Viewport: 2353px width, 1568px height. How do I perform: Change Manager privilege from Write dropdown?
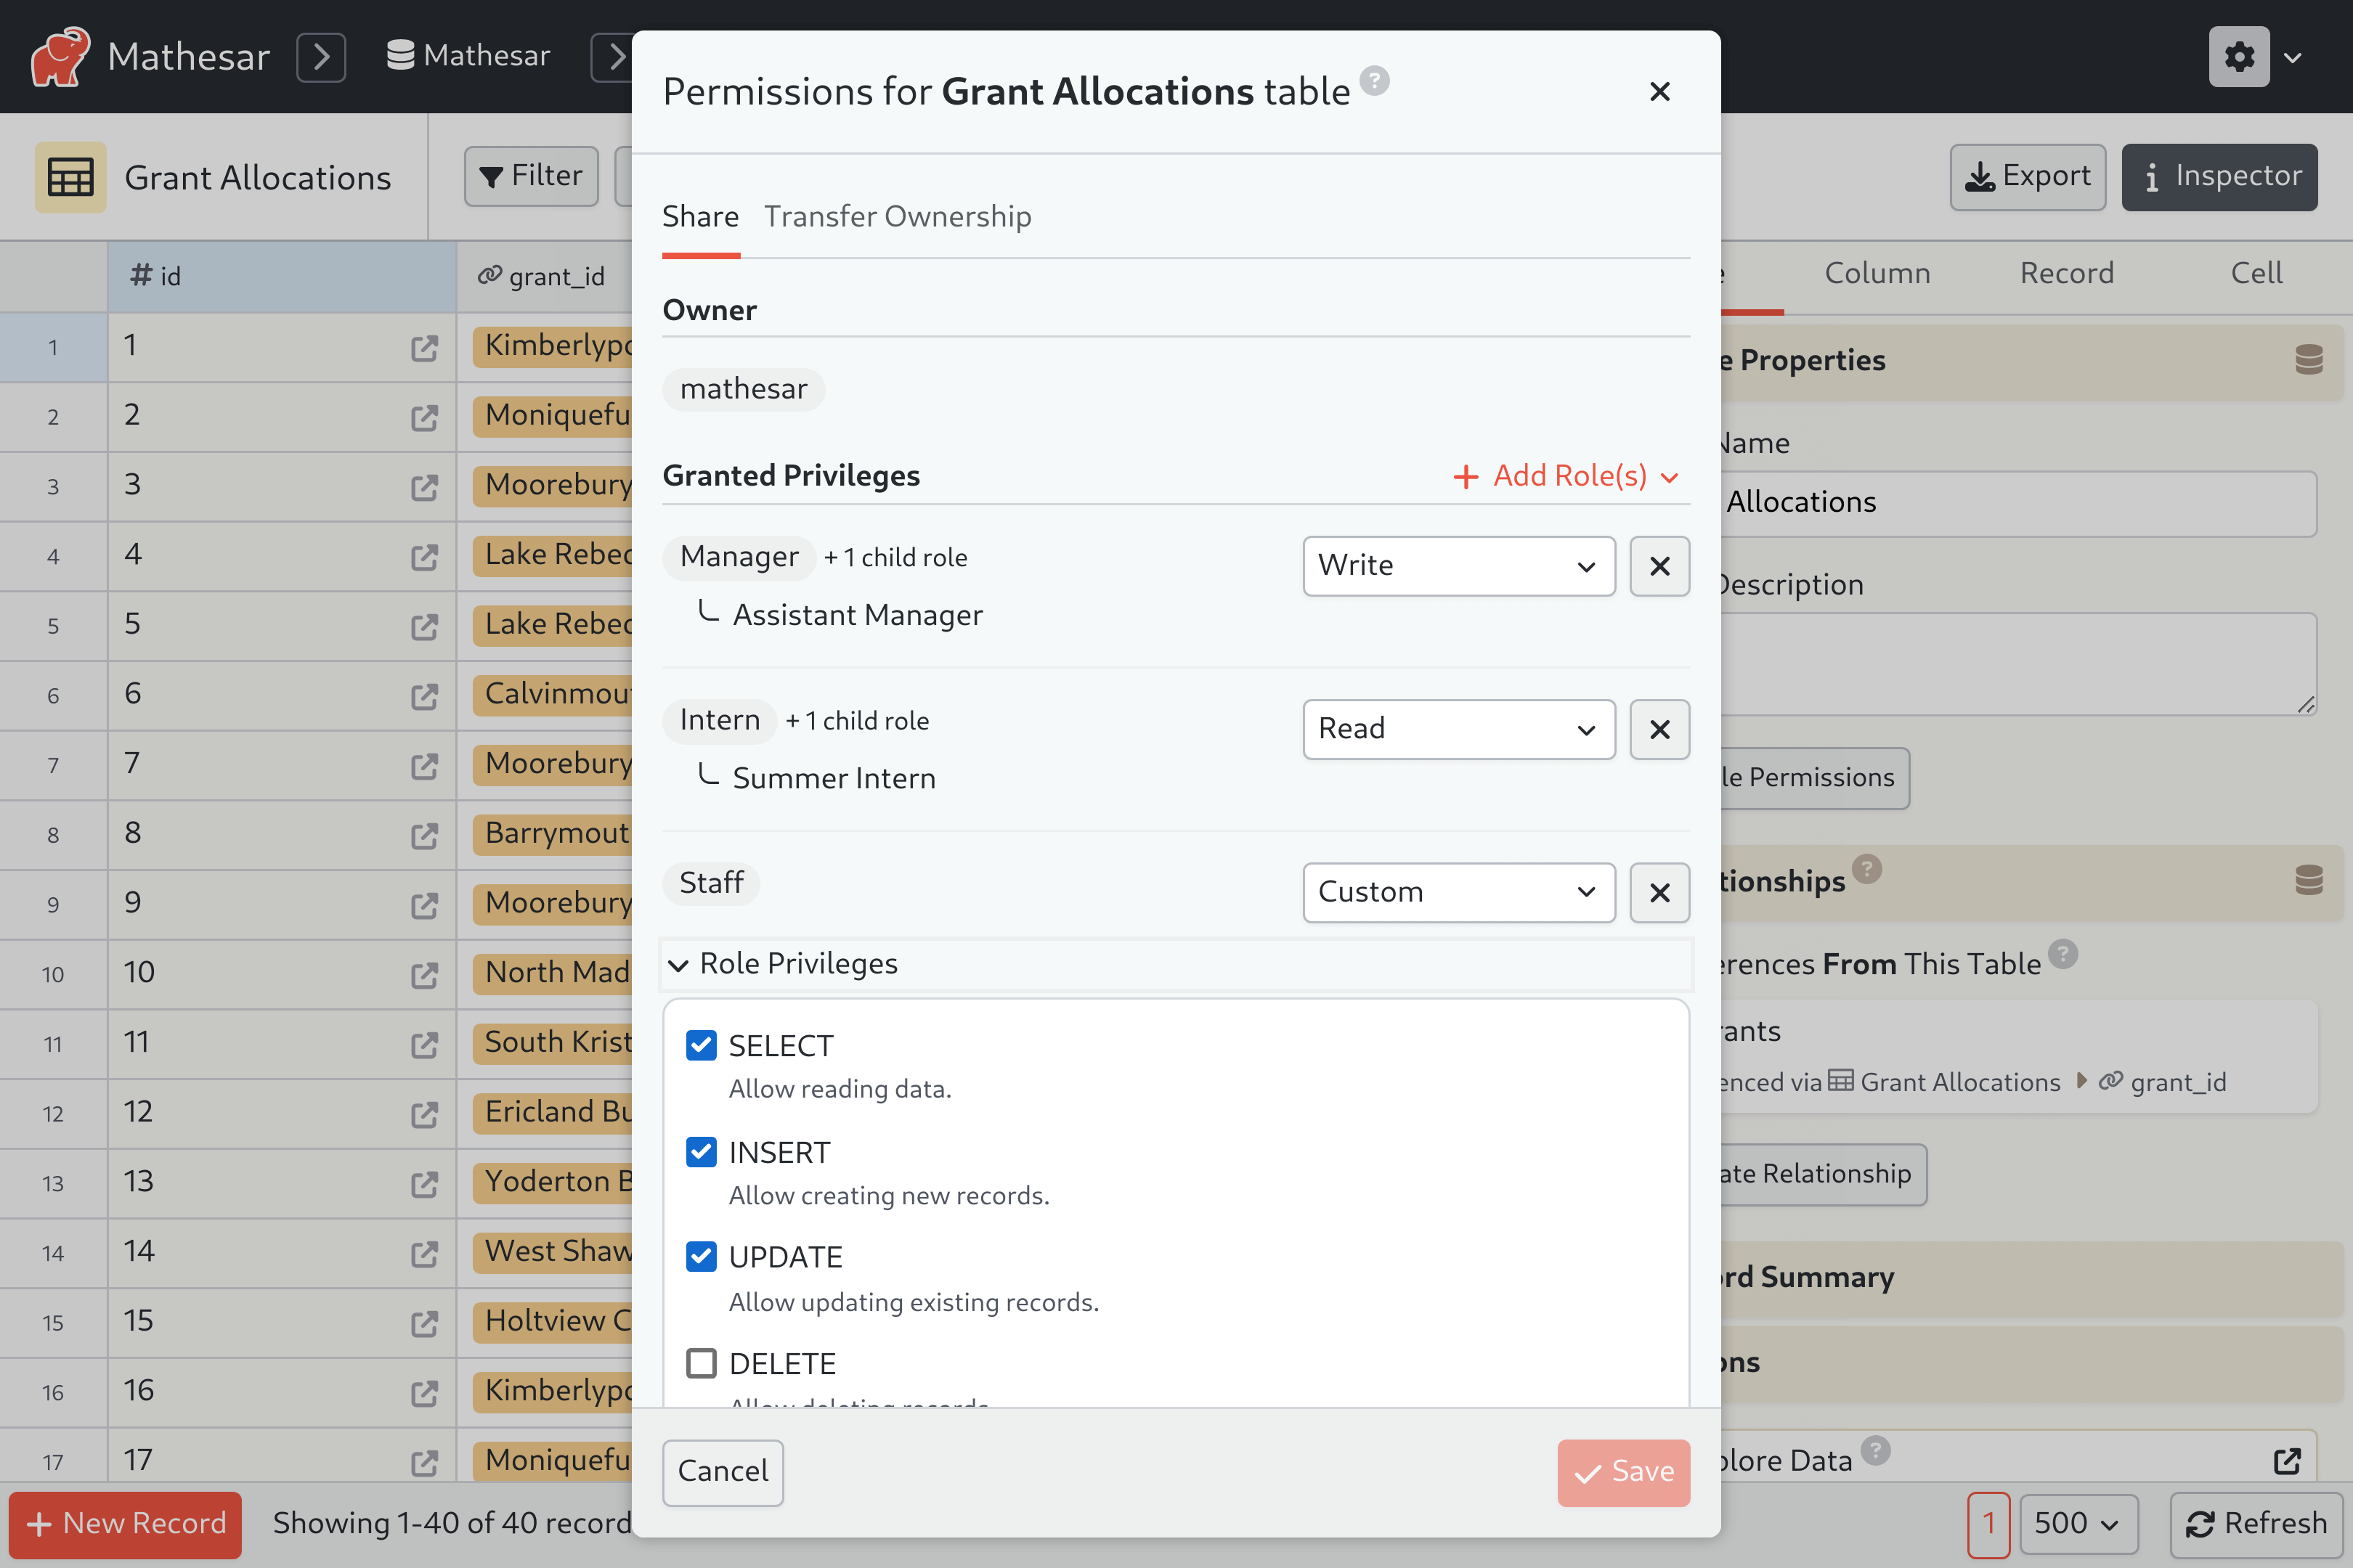[x=1458, y=566]
